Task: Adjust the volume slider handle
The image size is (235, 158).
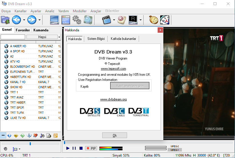Action: 30,144
